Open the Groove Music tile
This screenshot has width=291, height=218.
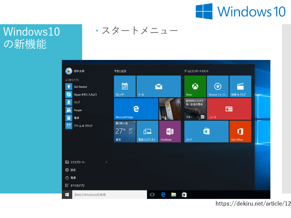click(x=218, y=86)
